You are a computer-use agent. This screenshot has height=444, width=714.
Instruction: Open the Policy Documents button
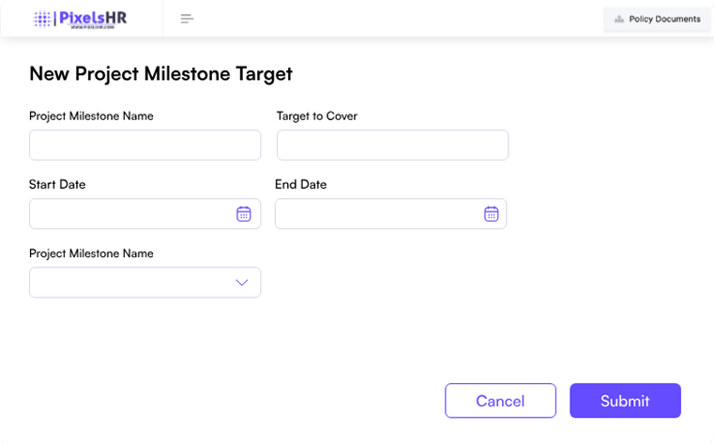click(657, 19)
